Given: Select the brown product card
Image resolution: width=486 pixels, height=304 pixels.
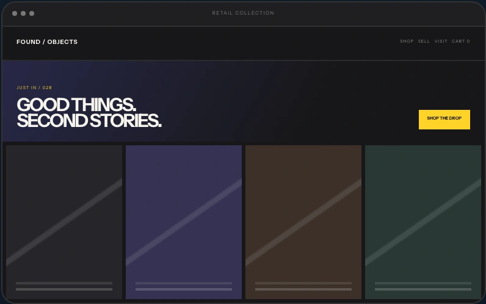Looking at the screenshot, I should click(x=303, y=222).
